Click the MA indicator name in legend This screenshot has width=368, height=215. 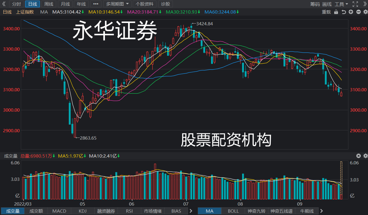[44, 12]
